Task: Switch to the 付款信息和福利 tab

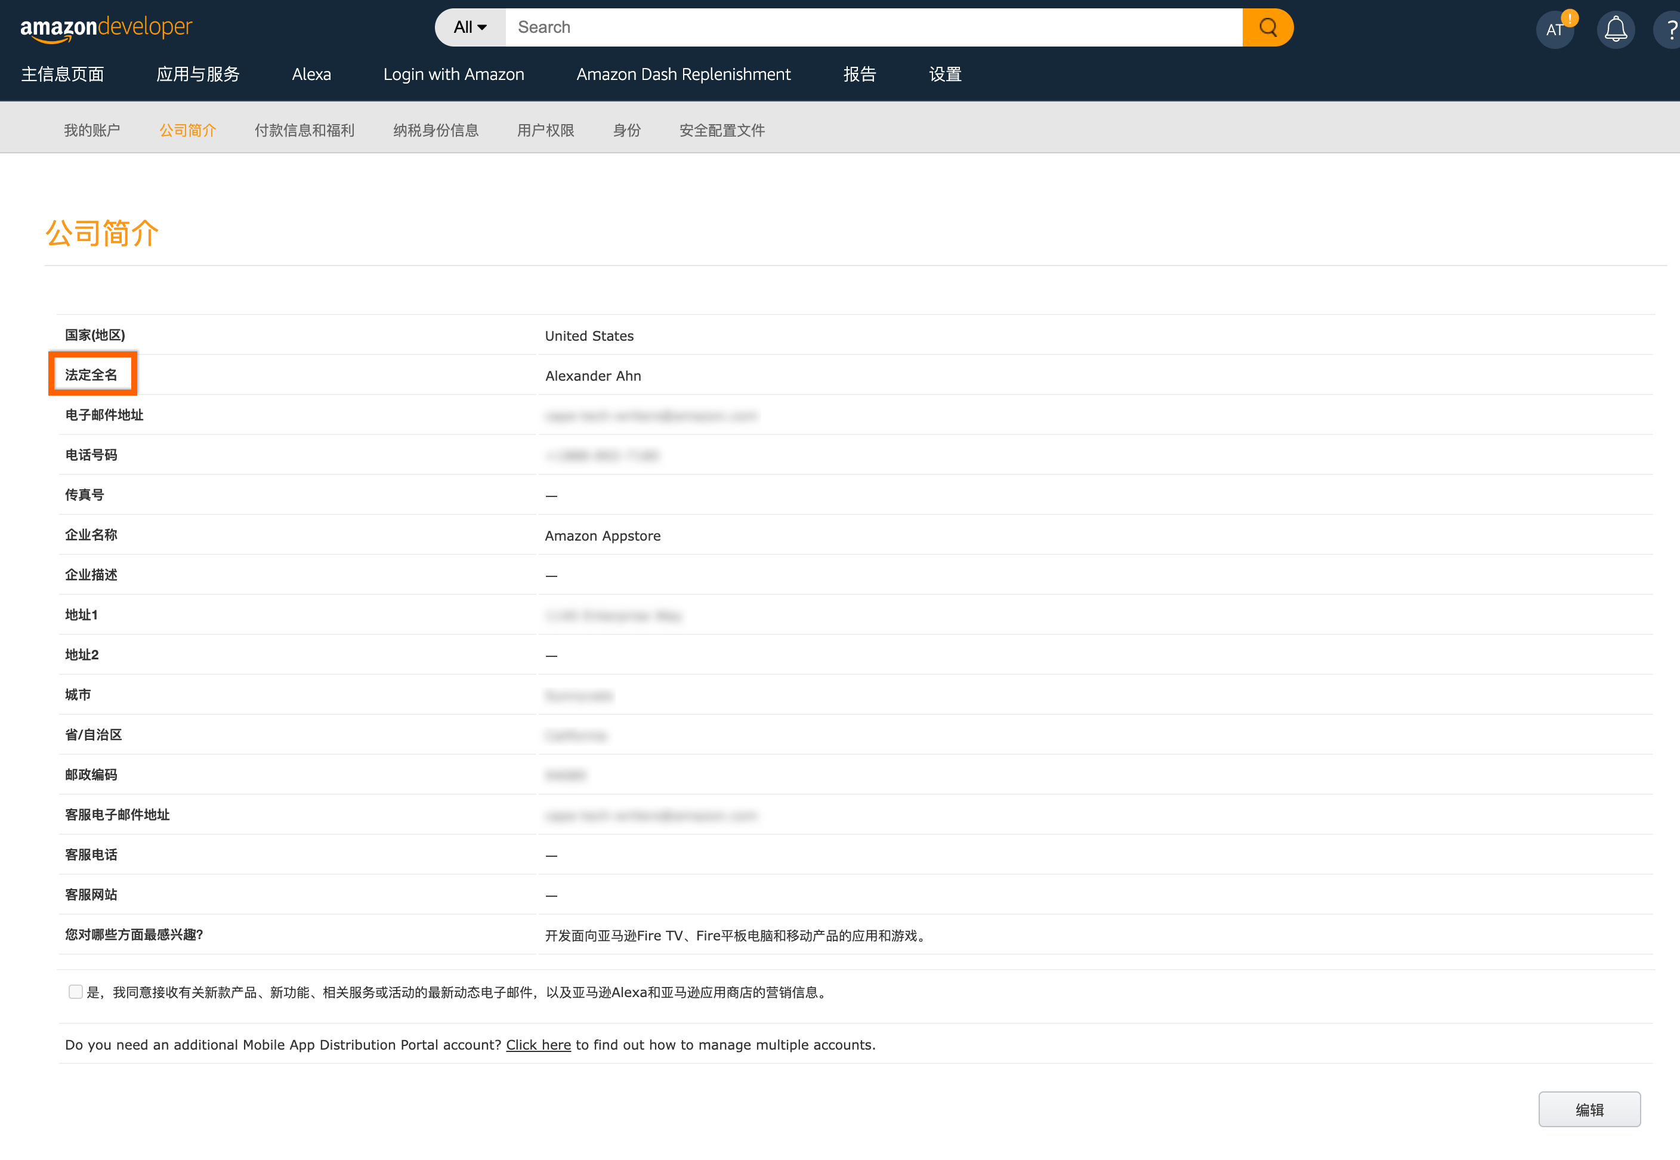Action: point(304,130)
